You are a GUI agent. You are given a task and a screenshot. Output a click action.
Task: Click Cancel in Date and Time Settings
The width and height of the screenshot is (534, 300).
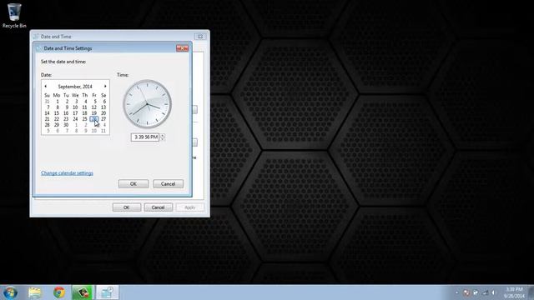tap(168, 184)
